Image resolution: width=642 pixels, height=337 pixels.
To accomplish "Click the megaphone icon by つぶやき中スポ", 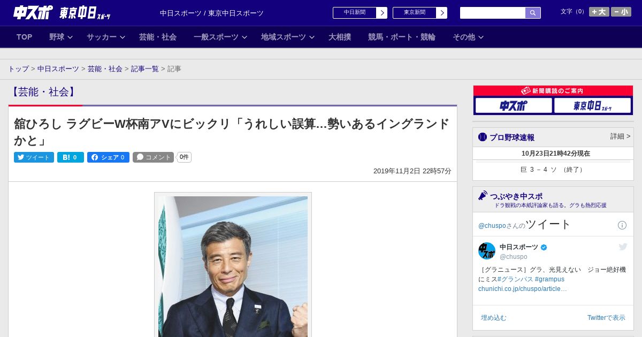I will 483,196.
